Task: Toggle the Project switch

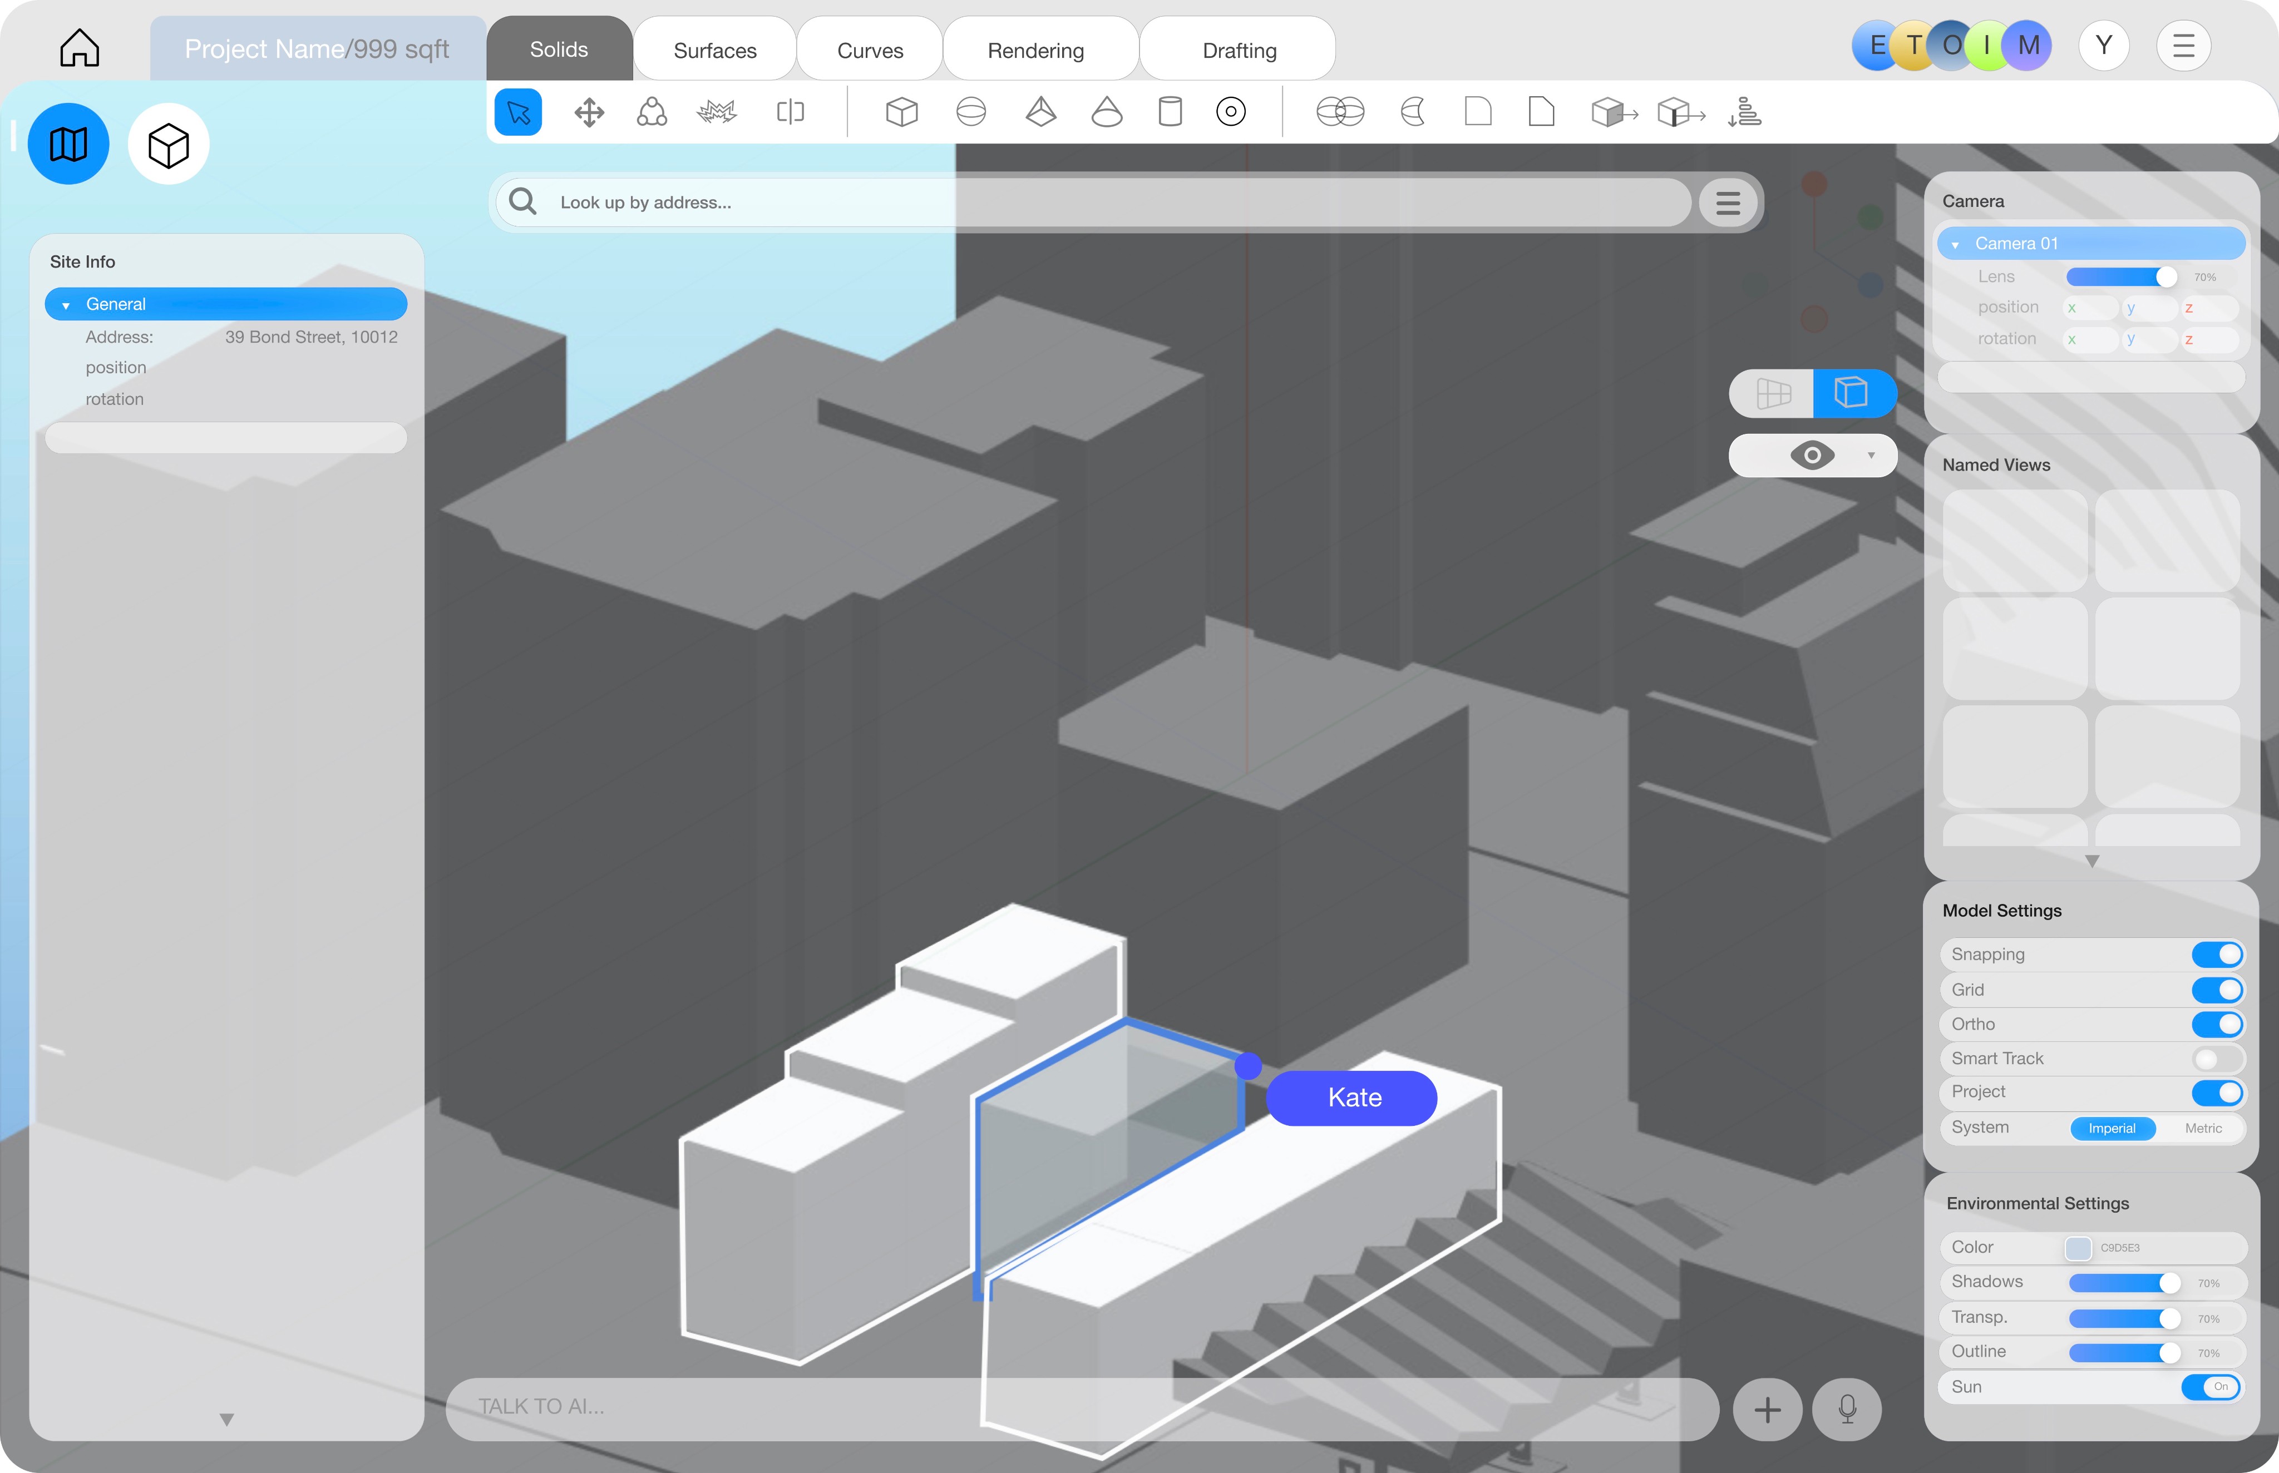Action: (x=2217, y=1093)
